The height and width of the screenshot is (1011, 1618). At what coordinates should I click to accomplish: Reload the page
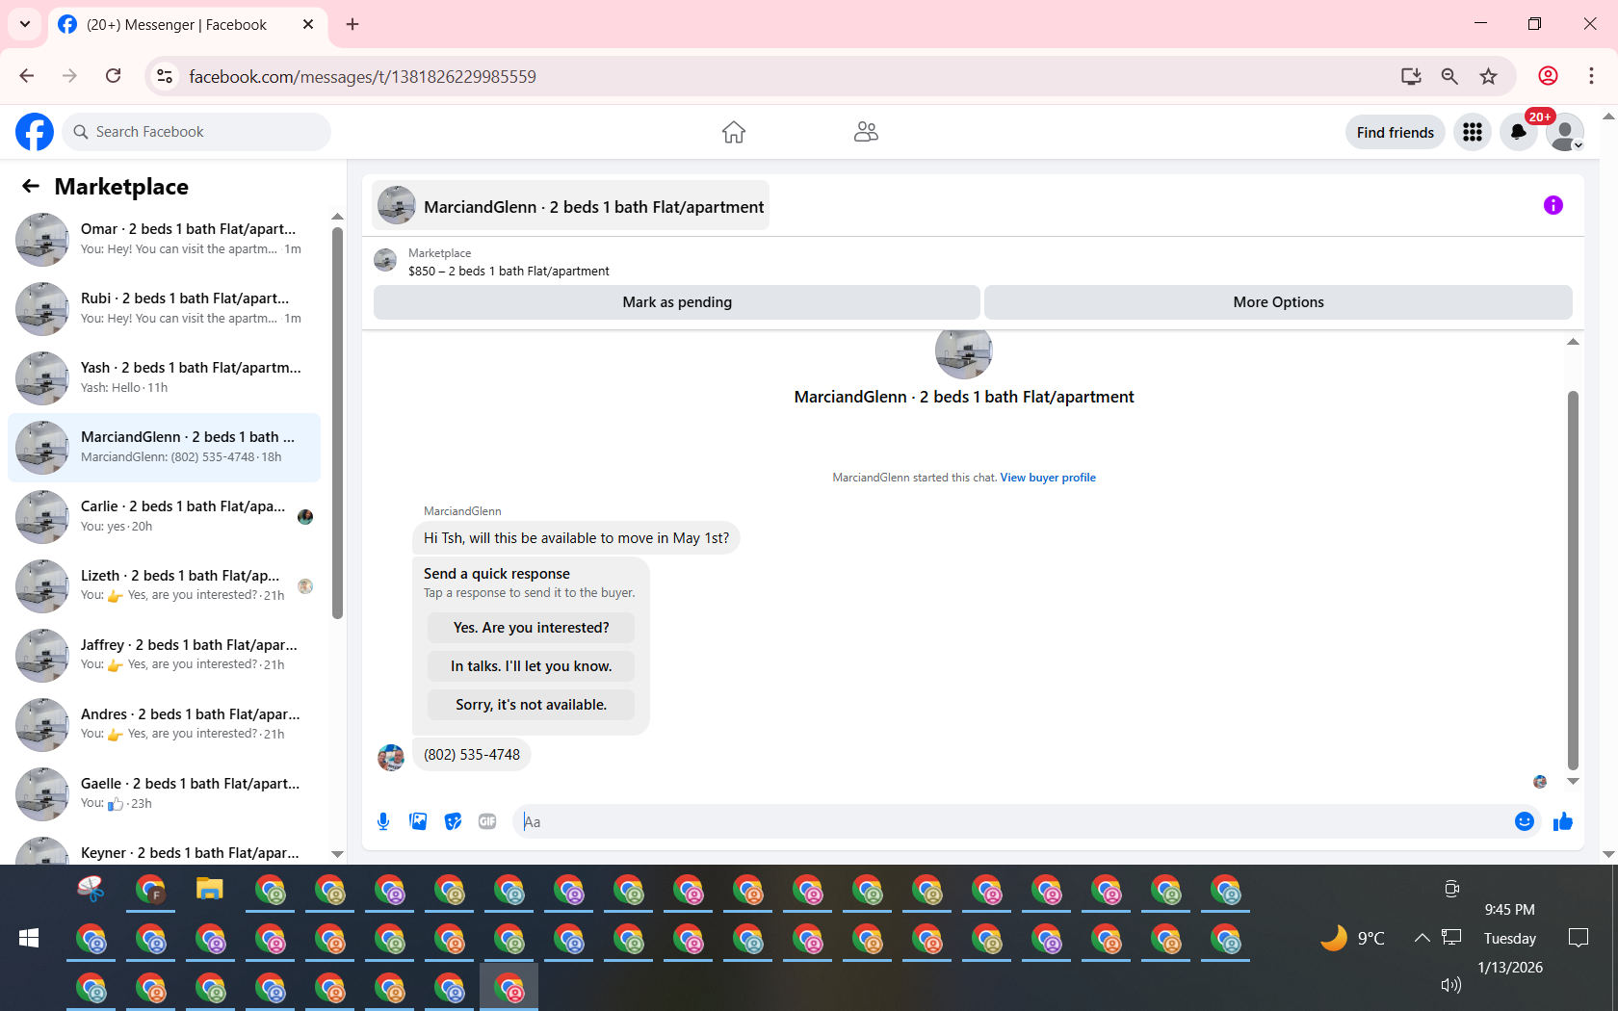tap(114, 76)
